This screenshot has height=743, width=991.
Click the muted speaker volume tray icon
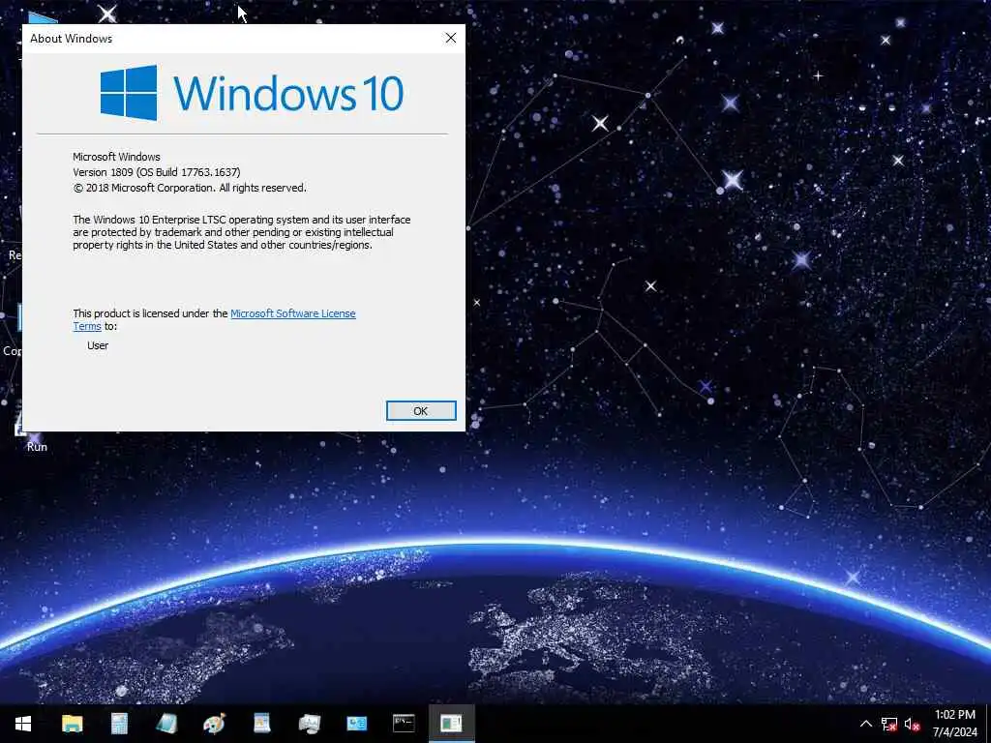click(x=912, y=724)
